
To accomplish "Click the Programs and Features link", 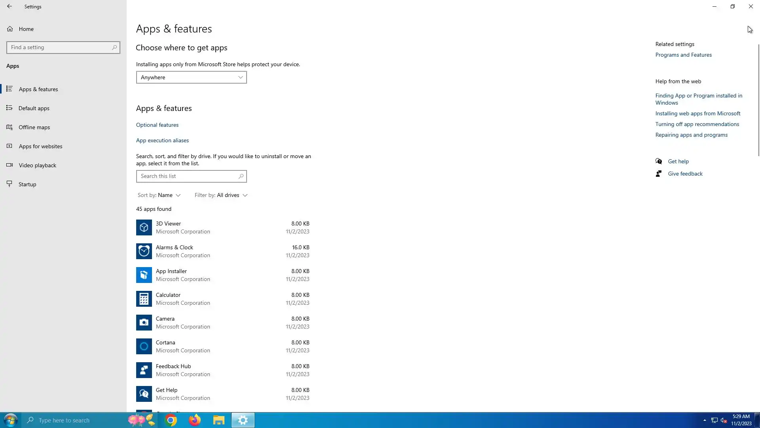I will [x=683, y=55].
